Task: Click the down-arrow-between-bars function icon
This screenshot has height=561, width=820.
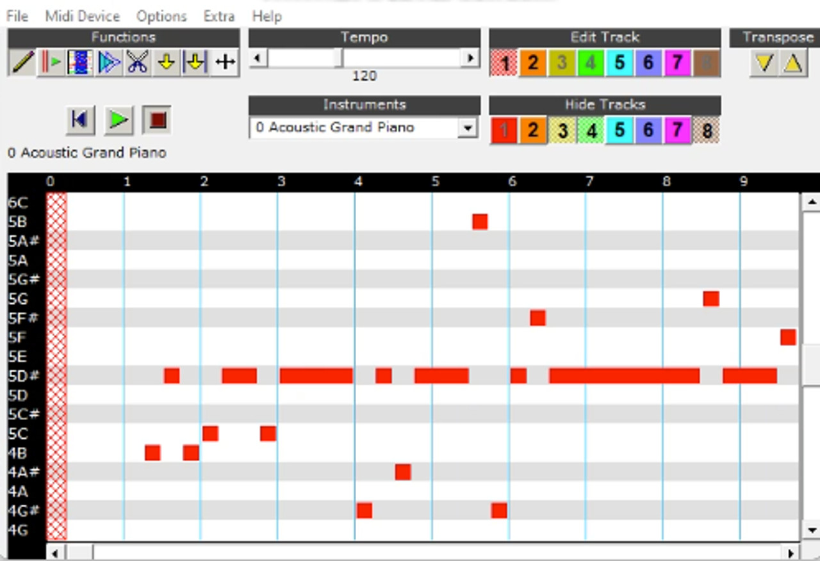Action: (x=195, y=61)
